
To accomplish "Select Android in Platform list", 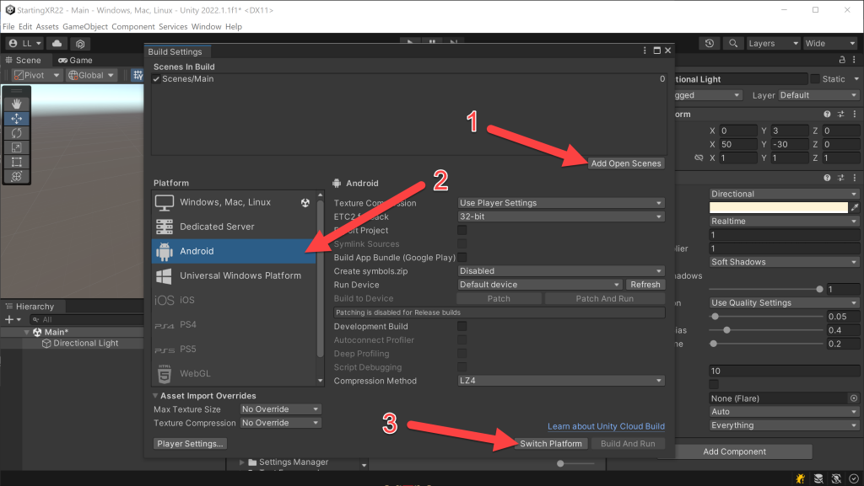I will point(234,251).
